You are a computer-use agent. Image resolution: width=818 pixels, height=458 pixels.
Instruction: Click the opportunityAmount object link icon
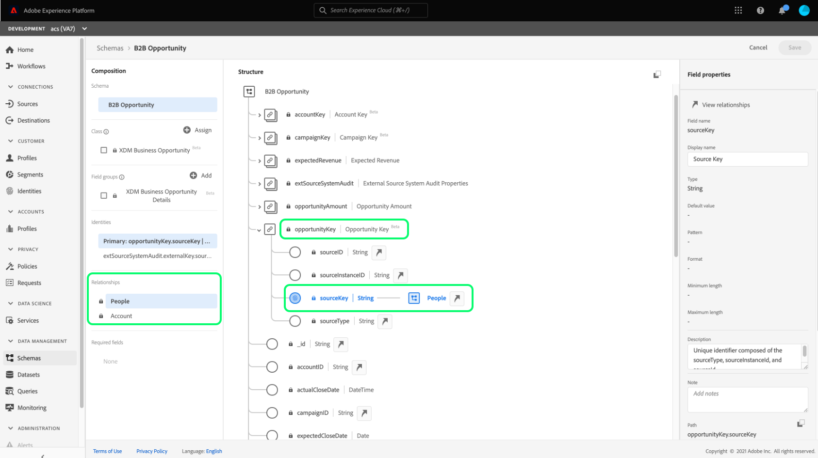point(270,206)
